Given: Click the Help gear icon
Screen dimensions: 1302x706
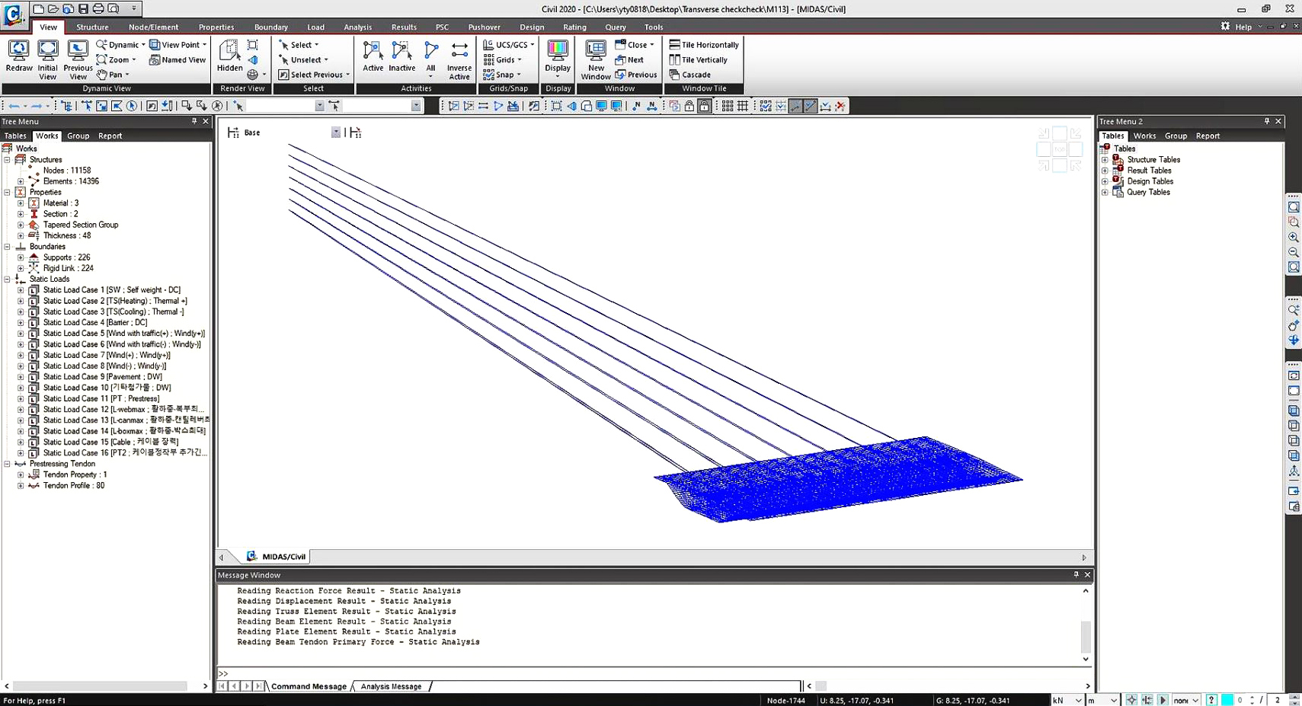Looking at the screenshot, I should tap(1225, 26).
